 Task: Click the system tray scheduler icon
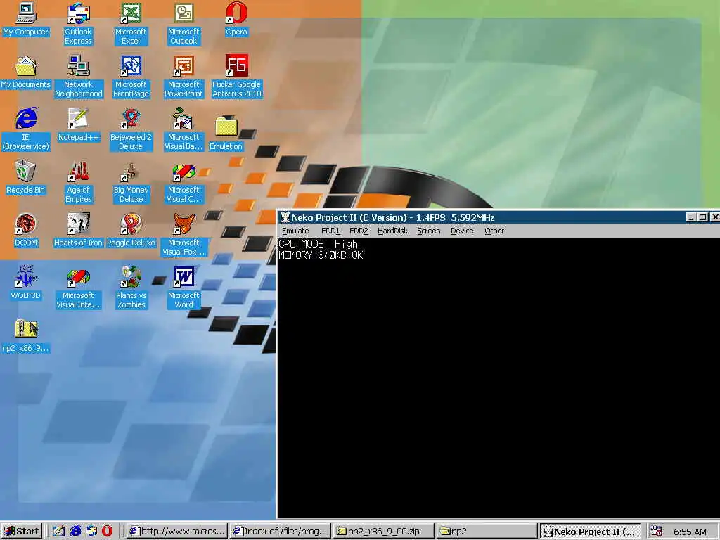[657, 532]
